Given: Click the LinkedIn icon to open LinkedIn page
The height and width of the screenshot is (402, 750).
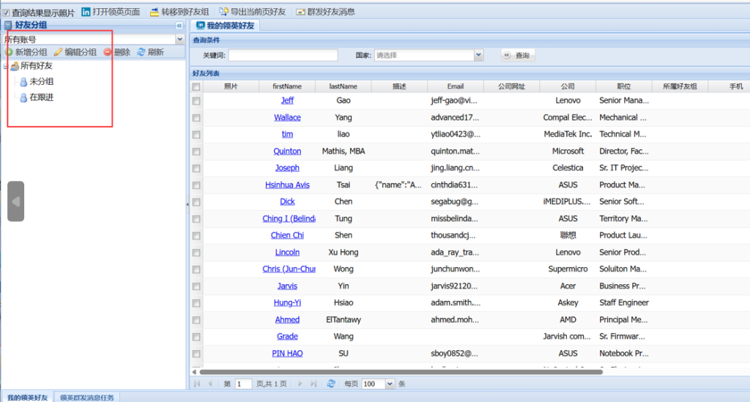Looking at the screenshot, I should point(86,12).
